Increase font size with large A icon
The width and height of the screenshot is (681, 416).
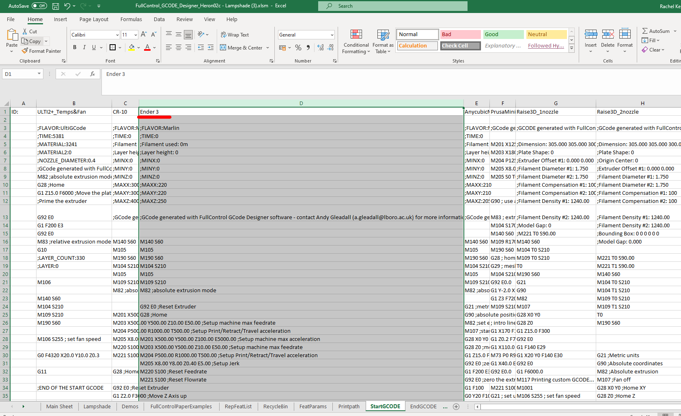click(x=144, y=34)
